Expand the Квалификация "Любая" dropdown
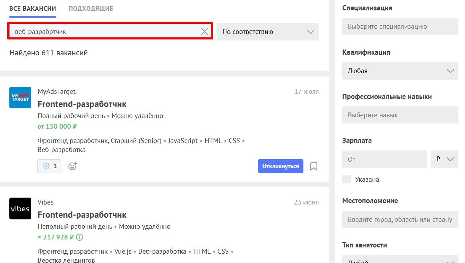 (400, 71)
